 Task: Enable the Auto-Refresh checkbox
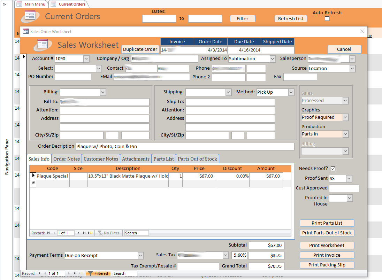[x=327, y=19]
